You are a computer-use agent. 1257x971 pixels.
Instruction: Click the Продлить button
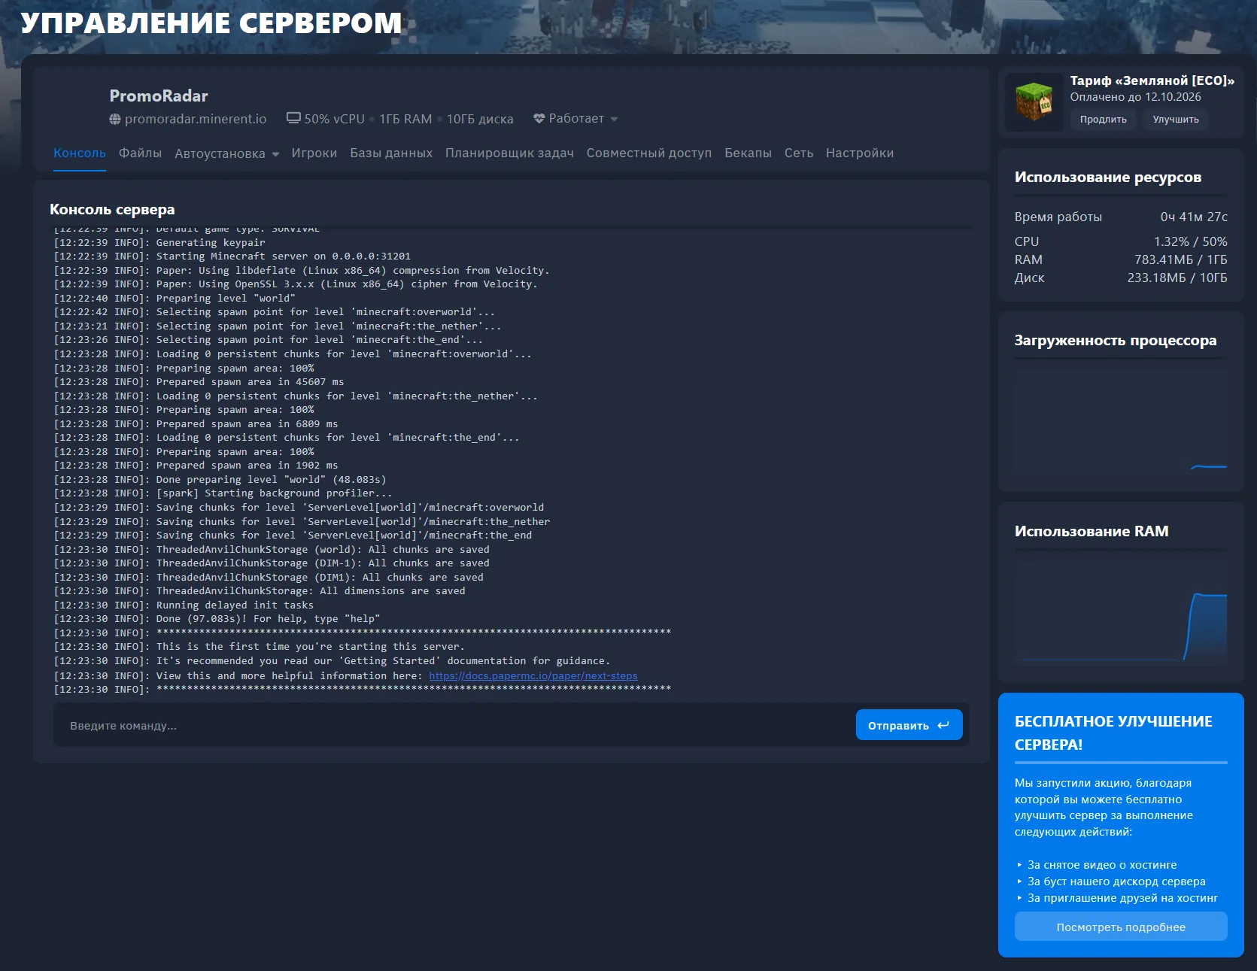pyautogui.click(x=1104, y=120)
